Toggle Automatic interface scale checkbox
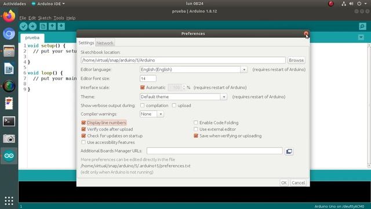This screenshot has width=371, height=209. click(x=143, y=88)
